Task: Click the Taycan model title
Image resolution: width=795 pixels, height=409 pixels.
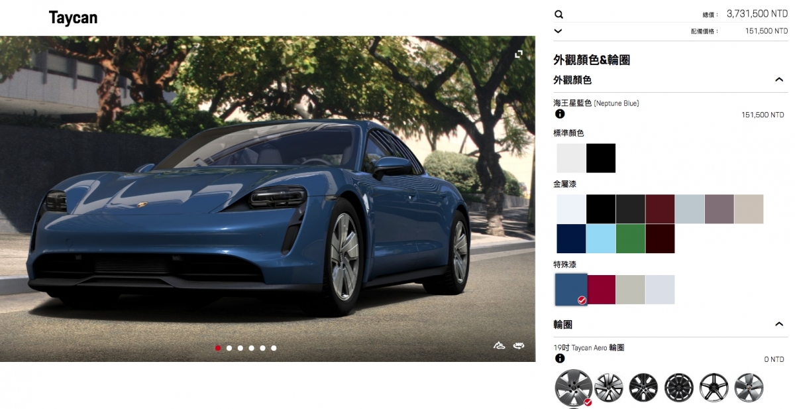Action: 73,18
